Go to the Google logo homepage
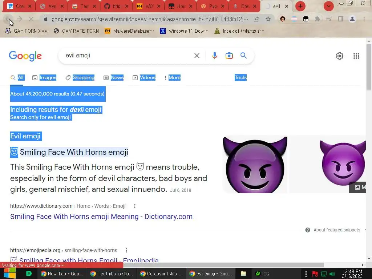Viewport: 372px width, 279px height. tap(25, 56)
